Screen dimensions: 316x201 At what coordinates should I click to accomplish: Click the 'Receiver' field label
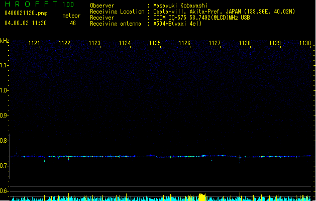point(102,18)
